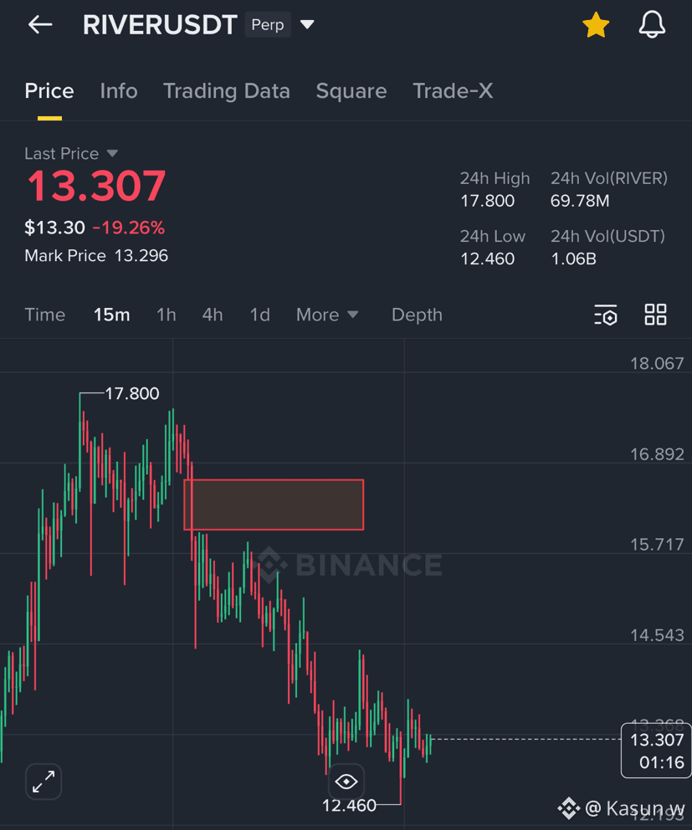Click the 24h Low value 12.460
The height and width of the screenshot is (830, 692).
click(487, 259)
